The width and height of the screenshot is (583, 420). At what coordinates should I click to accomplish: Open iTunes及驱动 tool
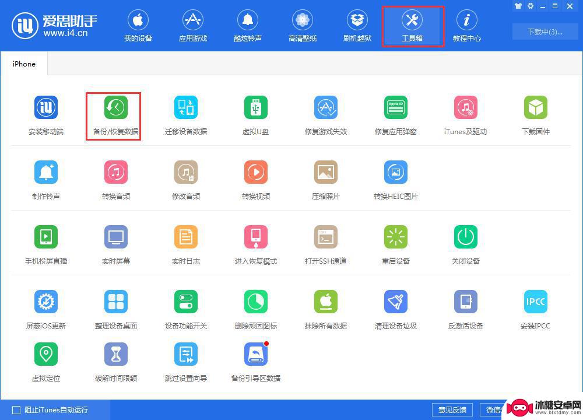point(465,114)
